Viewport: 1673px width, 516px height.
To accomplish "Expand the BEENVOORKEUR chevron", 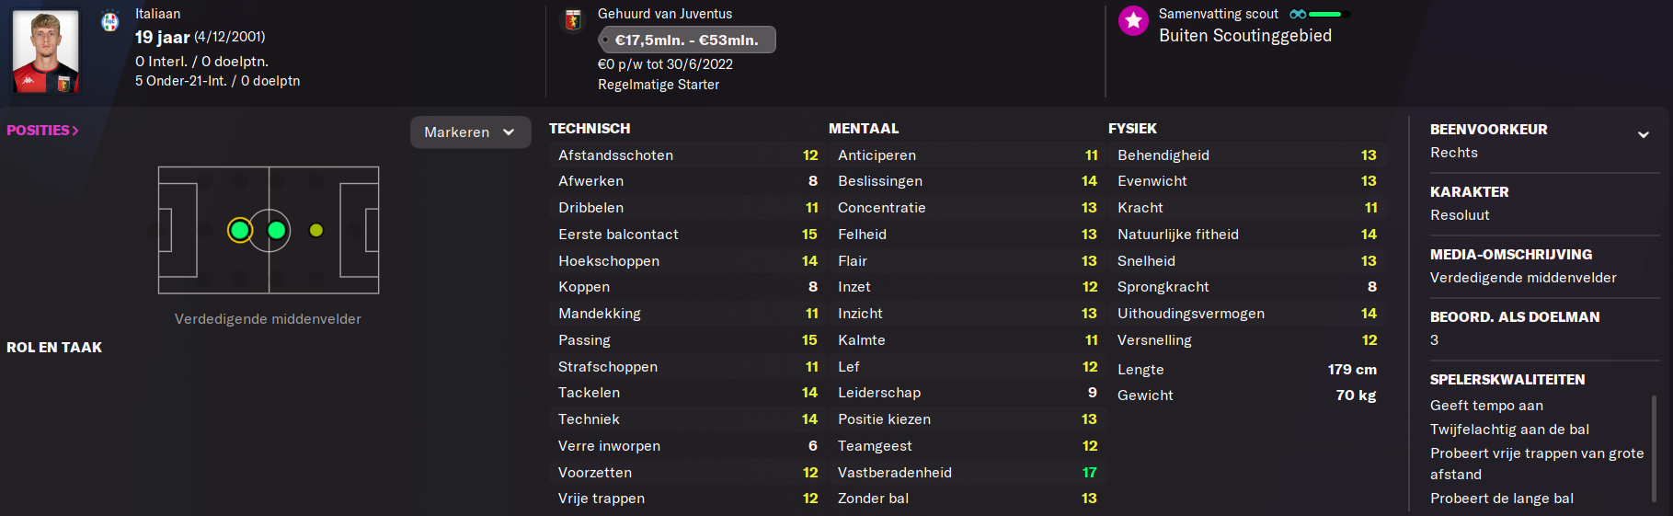I will tap(1644, 134).
